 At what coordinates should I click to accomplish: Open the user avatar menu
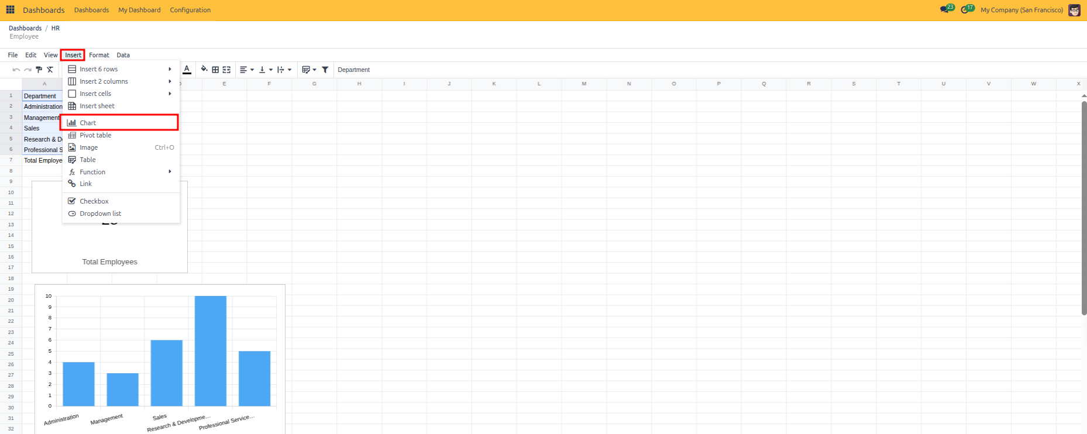click(x=1074, y=10)
